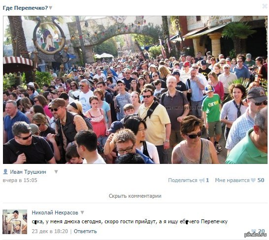Expand the arrow next to Иван Трушкин

click(56, 172)
